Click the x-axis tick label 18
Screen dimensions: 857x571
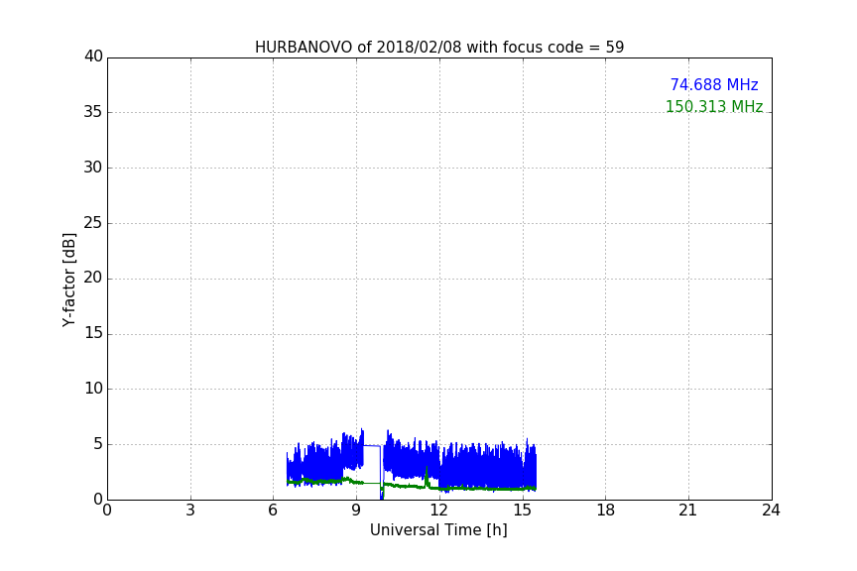tap(606, 511)
